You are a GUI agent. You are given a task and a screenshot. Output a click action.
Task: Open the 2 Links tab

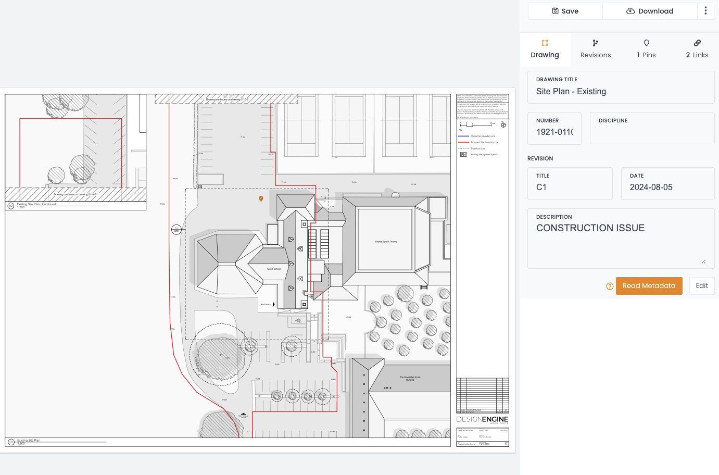click(x=697, y=49)
